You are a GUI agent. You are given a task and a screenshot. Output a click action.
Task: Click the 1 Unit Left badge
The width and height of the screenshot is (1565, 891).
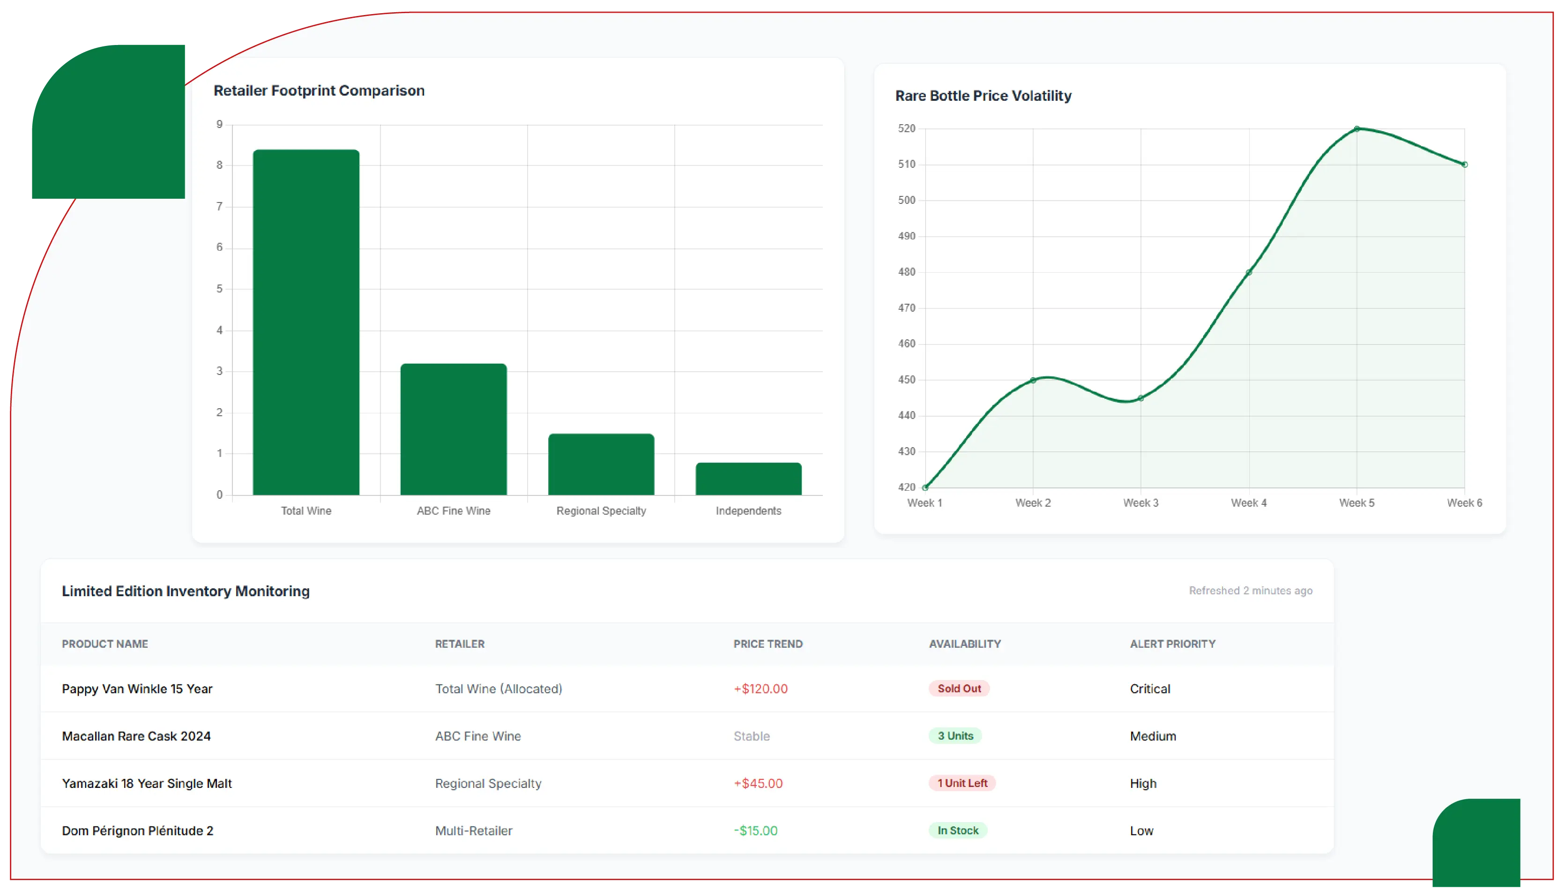961,783
